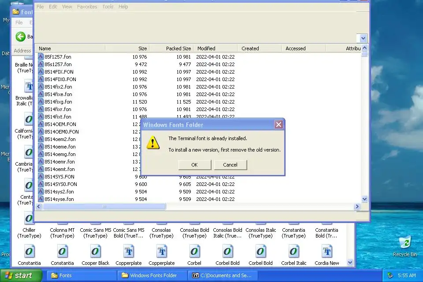
Task: Sort by Packed Size column header
Action: pyautogui.click(x=171, y=48)
